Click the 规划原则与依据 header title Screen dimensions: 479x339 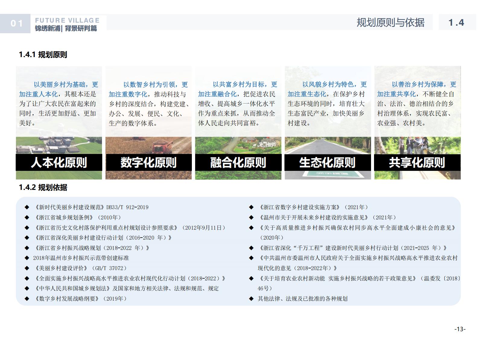click(x=390, y=22)
